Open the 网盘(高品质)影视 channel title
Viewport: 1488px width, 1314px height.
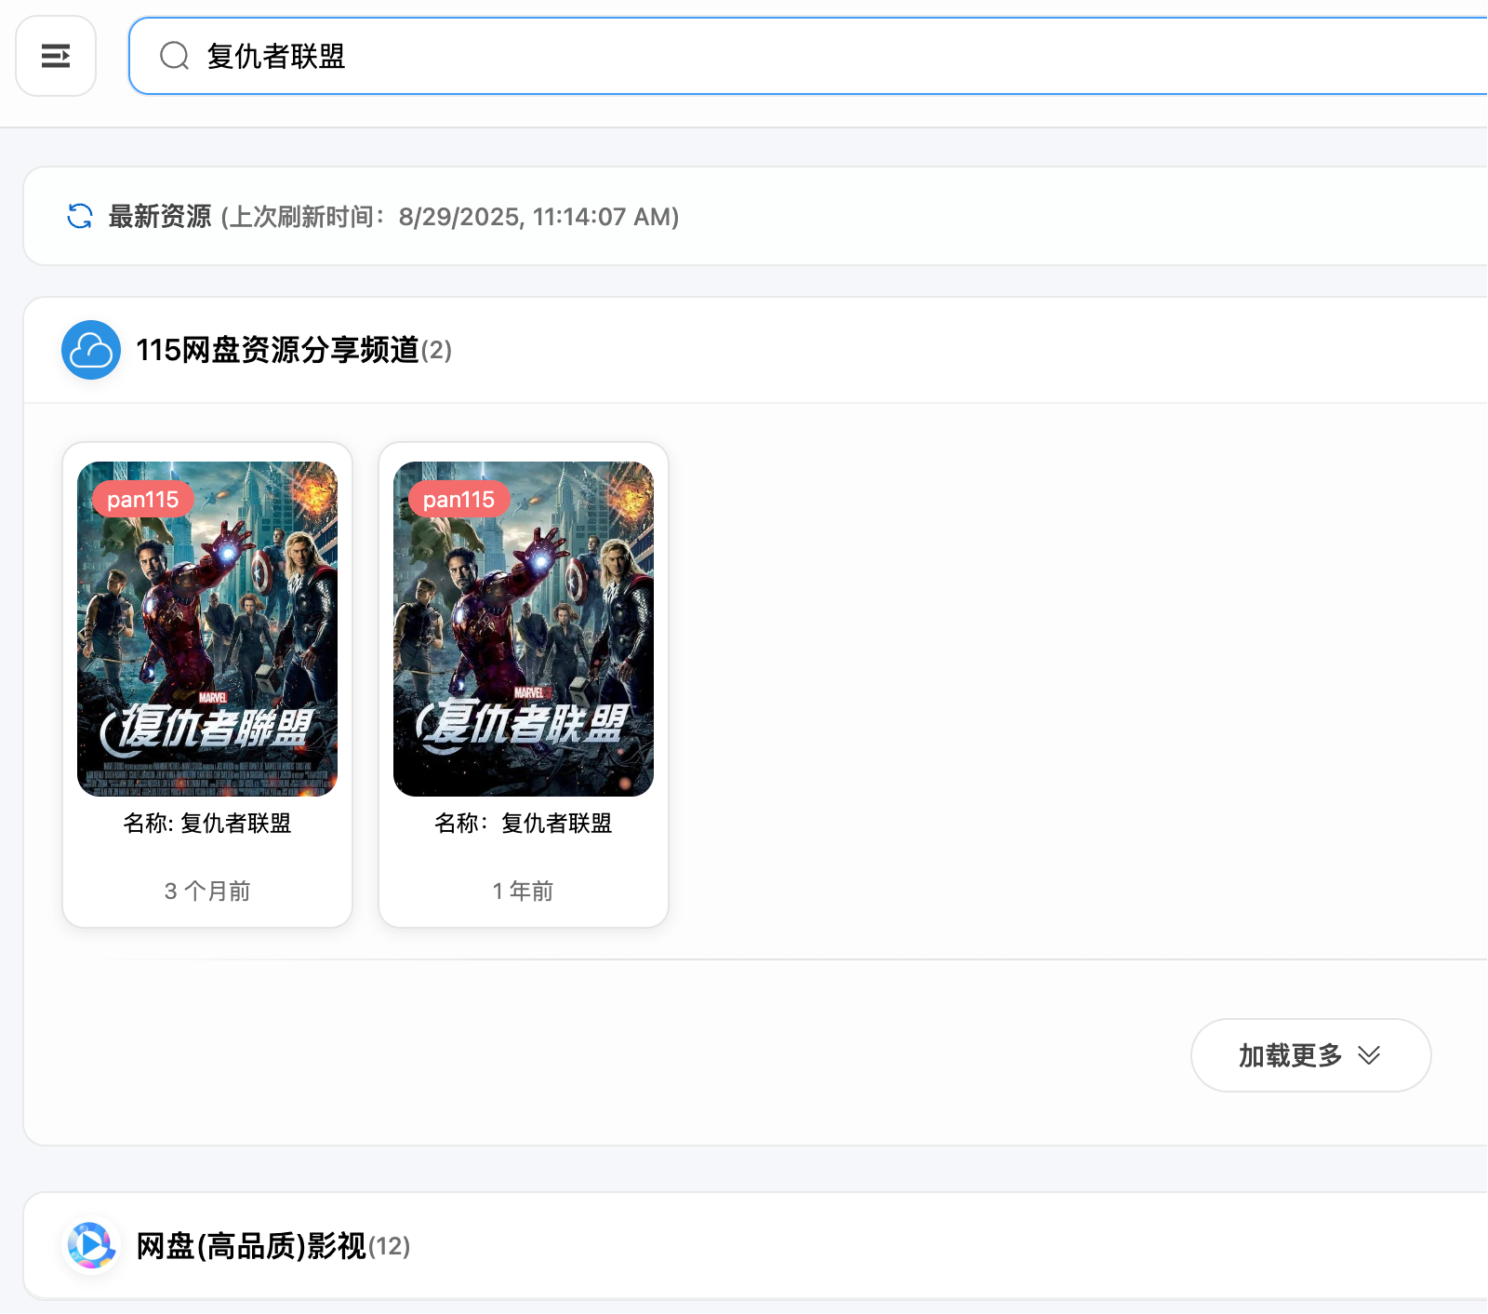pyautogui.click(x=251, y=1246)
